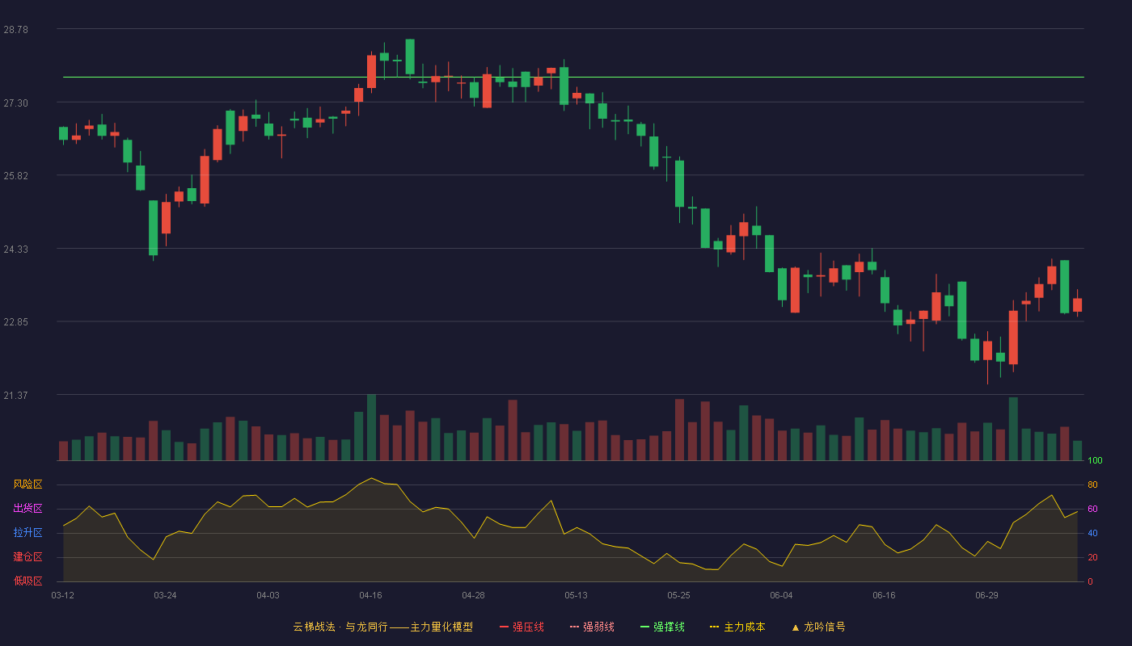1132x646 pixels.
Task: Click the blue 40 indicator scale value
Action: click(1092, 533)
